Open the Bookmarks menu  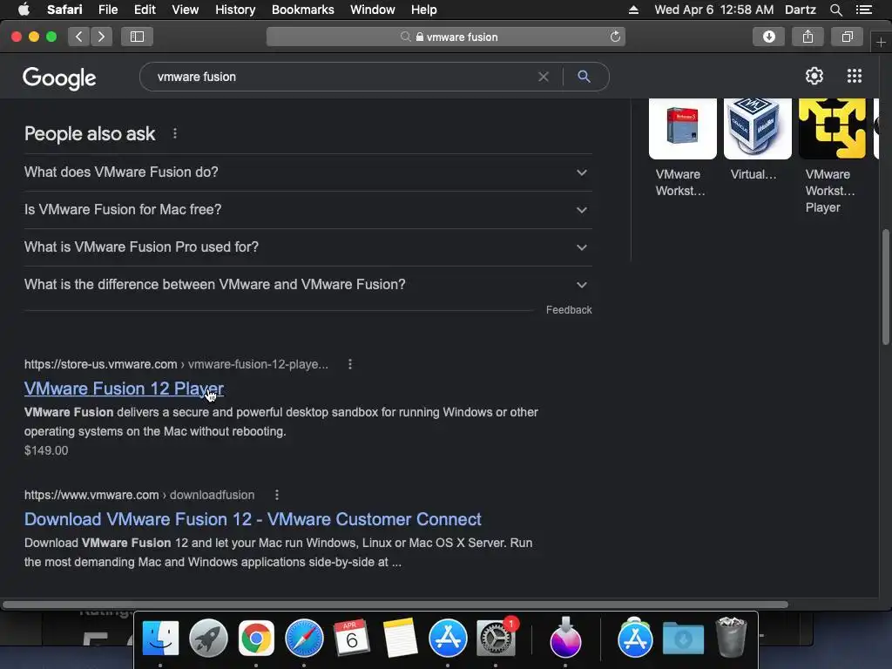point(302,10)
